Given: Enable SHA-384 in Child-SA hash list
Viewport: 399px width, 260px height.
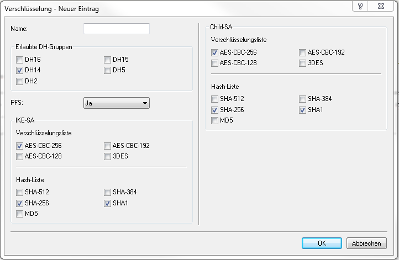Looking at the screenshot, I should click(302, 99).
